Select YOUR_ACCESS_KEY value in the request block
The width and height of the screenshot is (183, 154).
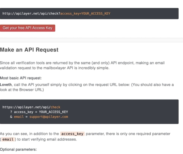[x=53, y=112]
